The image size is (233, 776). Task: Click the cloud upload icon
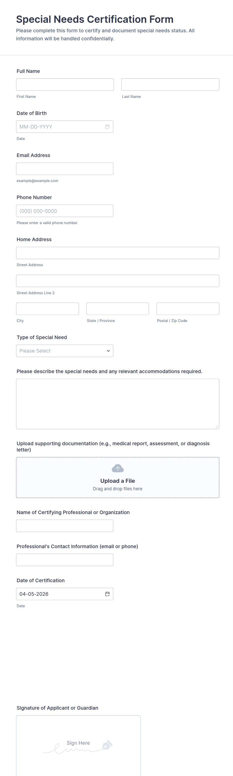click(x=118, y=469)
